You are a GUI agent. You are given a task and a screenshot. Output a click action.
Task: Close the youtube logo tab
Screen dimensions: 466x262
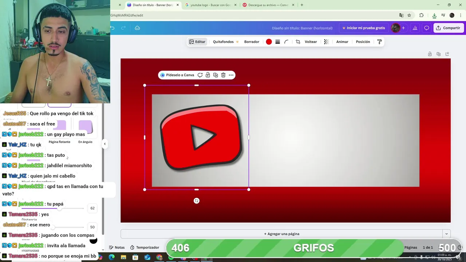click(x=235, y=5)
